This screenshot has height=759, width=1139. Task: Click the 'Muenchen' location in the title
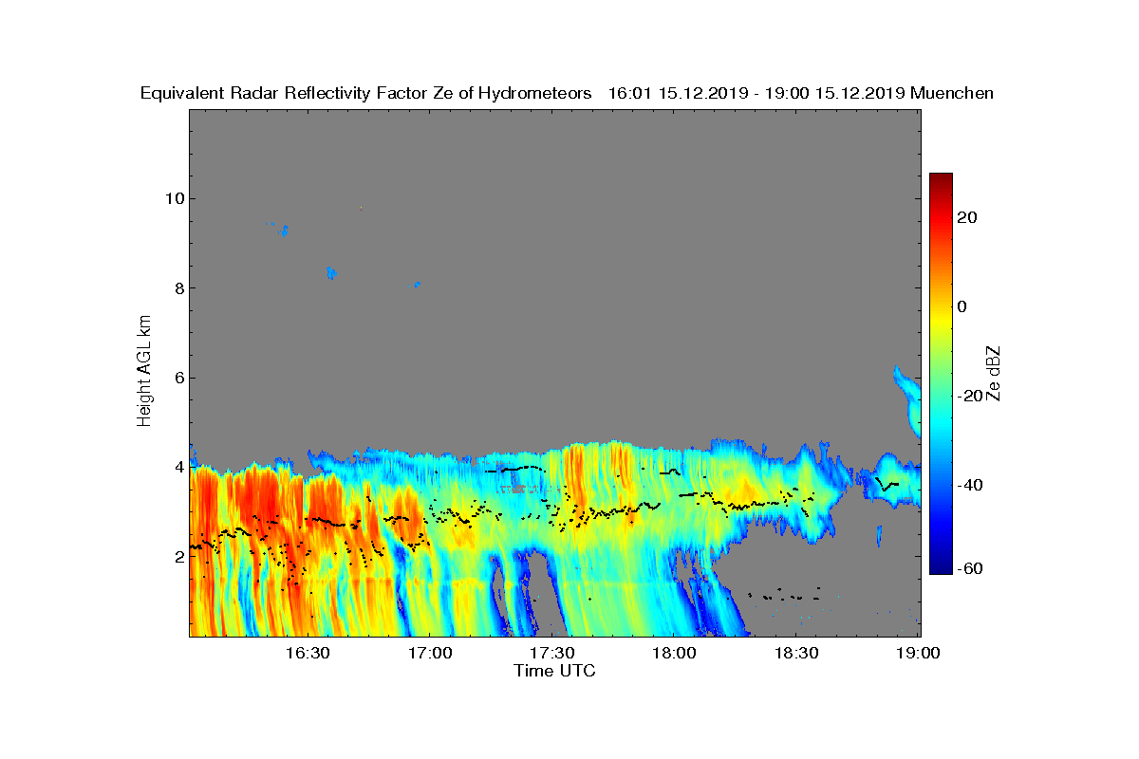952,93
